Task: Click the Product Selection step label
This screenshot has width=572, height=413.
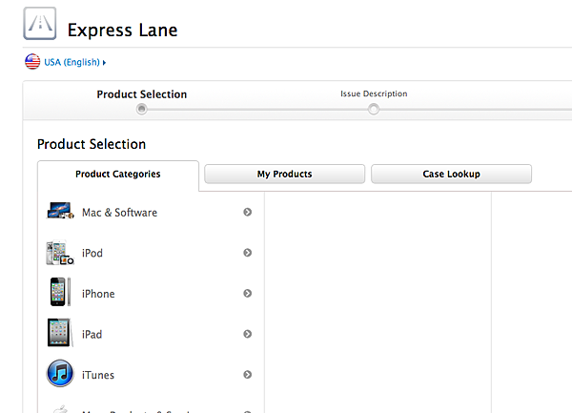Action: coord(141,94)
